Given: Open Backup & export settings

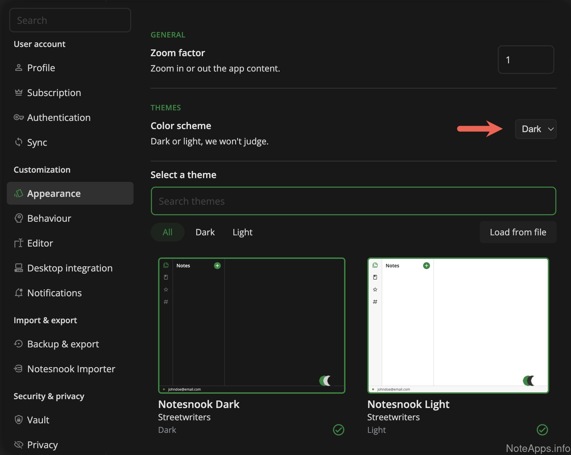Looking at the screenshot, I should click(63, 344).
